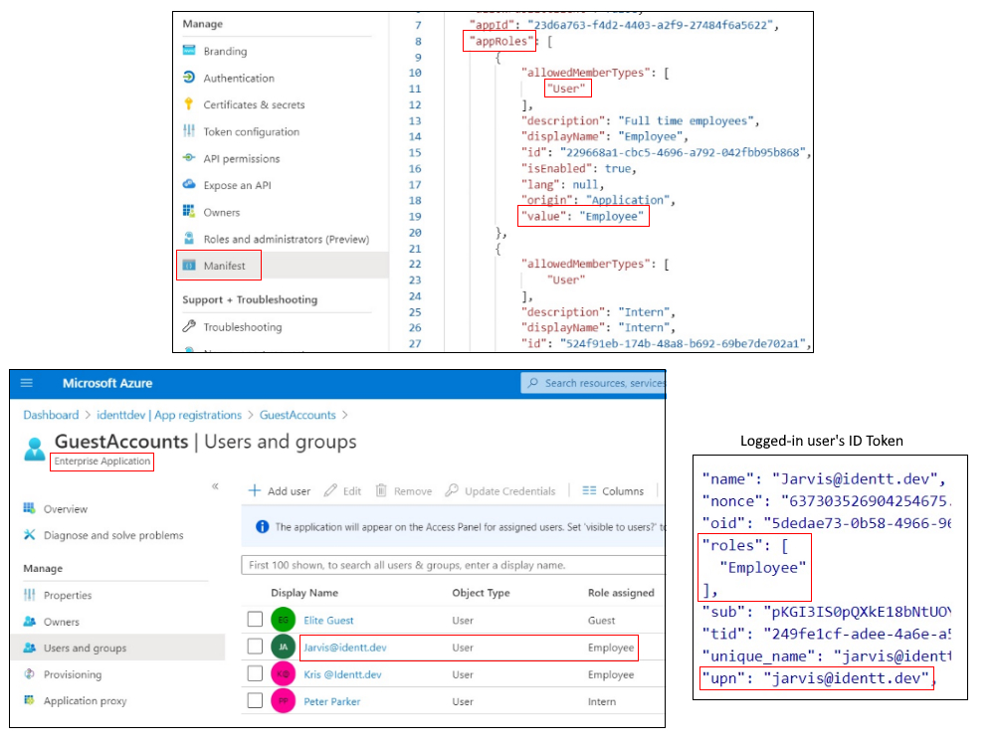Click the search magnifier icon in Azure header
Screen dimensions: 995x746
point(533,383)
